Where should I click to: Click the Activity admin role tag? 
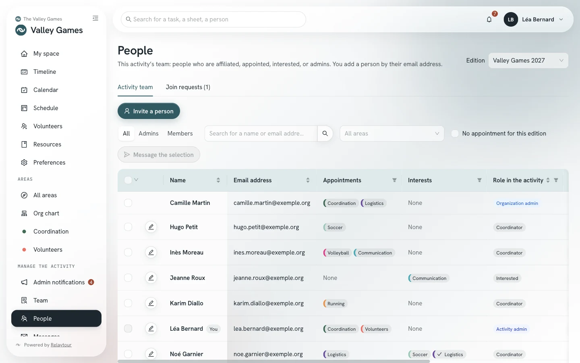pyautogui.click(x=512, y=329)
